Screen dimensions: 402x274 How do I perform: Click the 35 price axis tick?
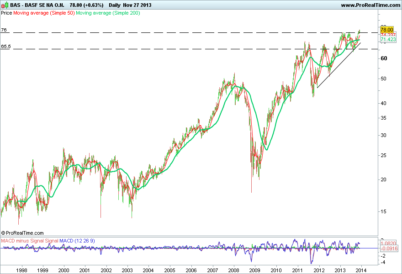(383, 118)
